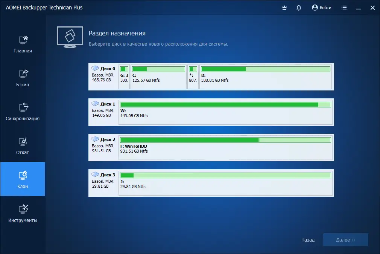Open the Бэкап backup section
The image size is (380, 254).
(x=23, y=78)
